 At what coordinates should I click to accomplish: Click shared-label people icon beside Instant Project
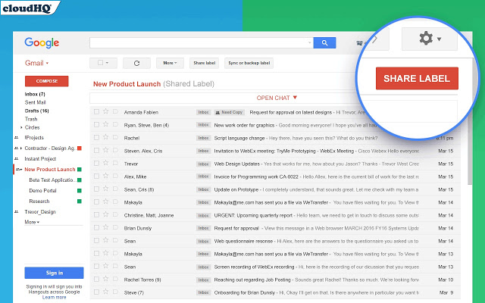coord(17,158)
